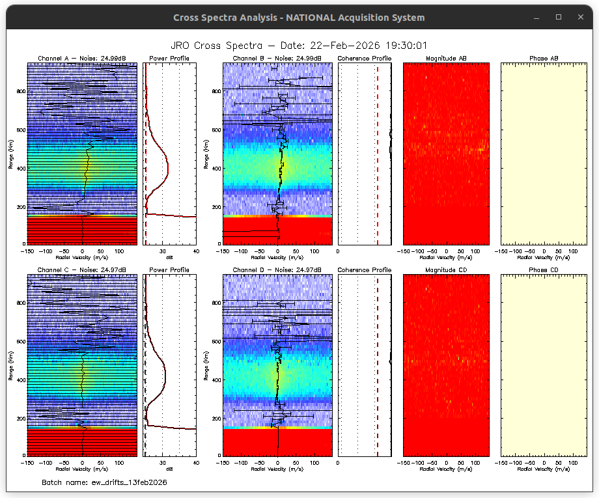
Task: Select the Channel B spectra plot
Action: (x=277, y=154)
